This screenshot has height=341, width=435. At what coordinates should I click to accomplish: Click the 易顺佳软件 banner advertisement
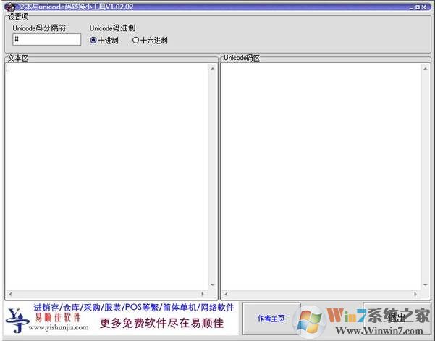(121, 319)
